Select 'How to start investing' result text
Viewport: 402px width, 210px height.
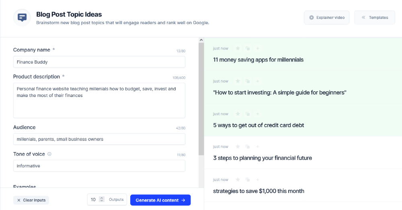280,93
